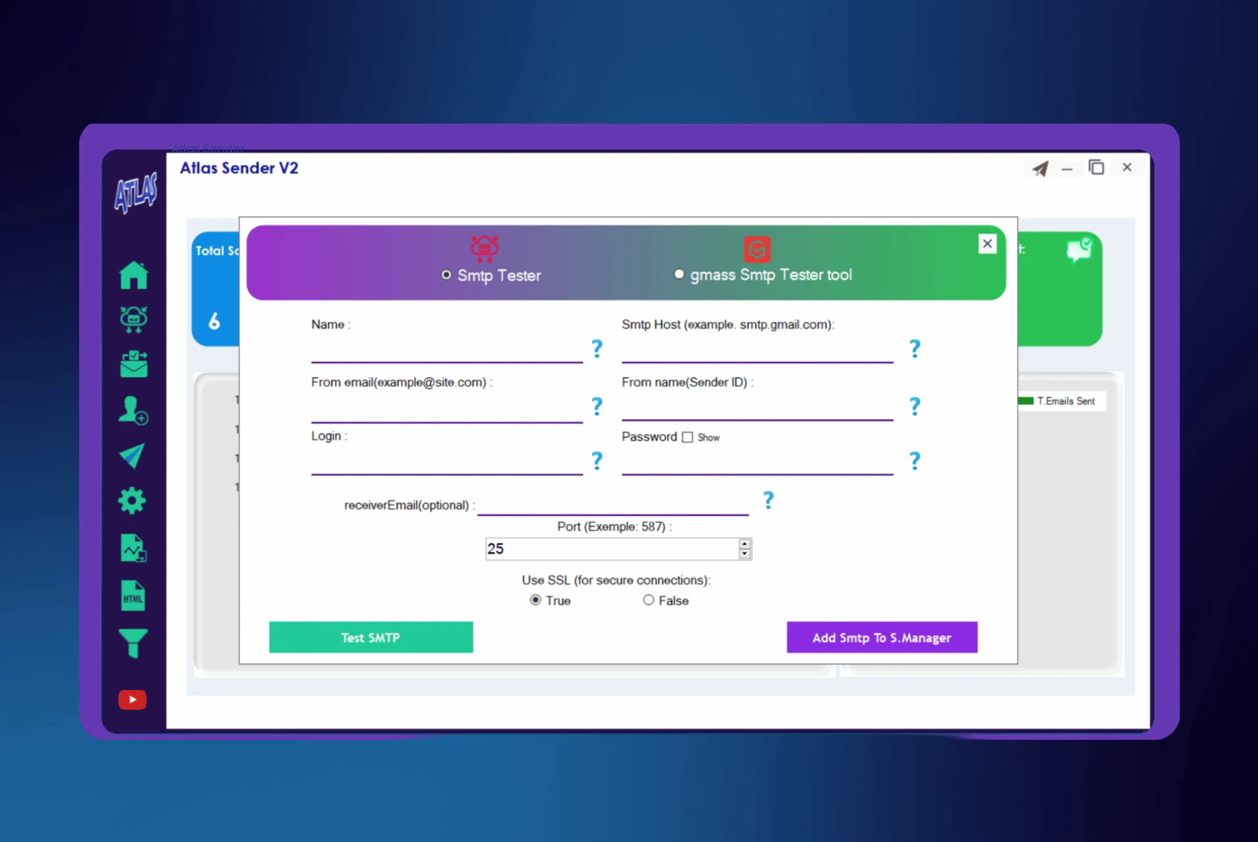Viewport: 1258px width, 842px height.
Task: Click the receiverEmail input field
Action: [x=613, y=505]
